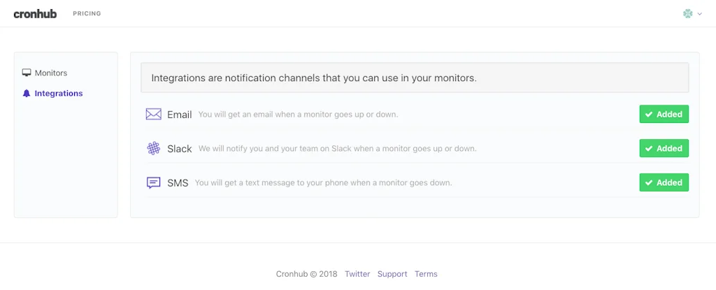This screenshot has width=716, height=290.
Task: Open the Twitter footer link
Action: click(357, 274)
